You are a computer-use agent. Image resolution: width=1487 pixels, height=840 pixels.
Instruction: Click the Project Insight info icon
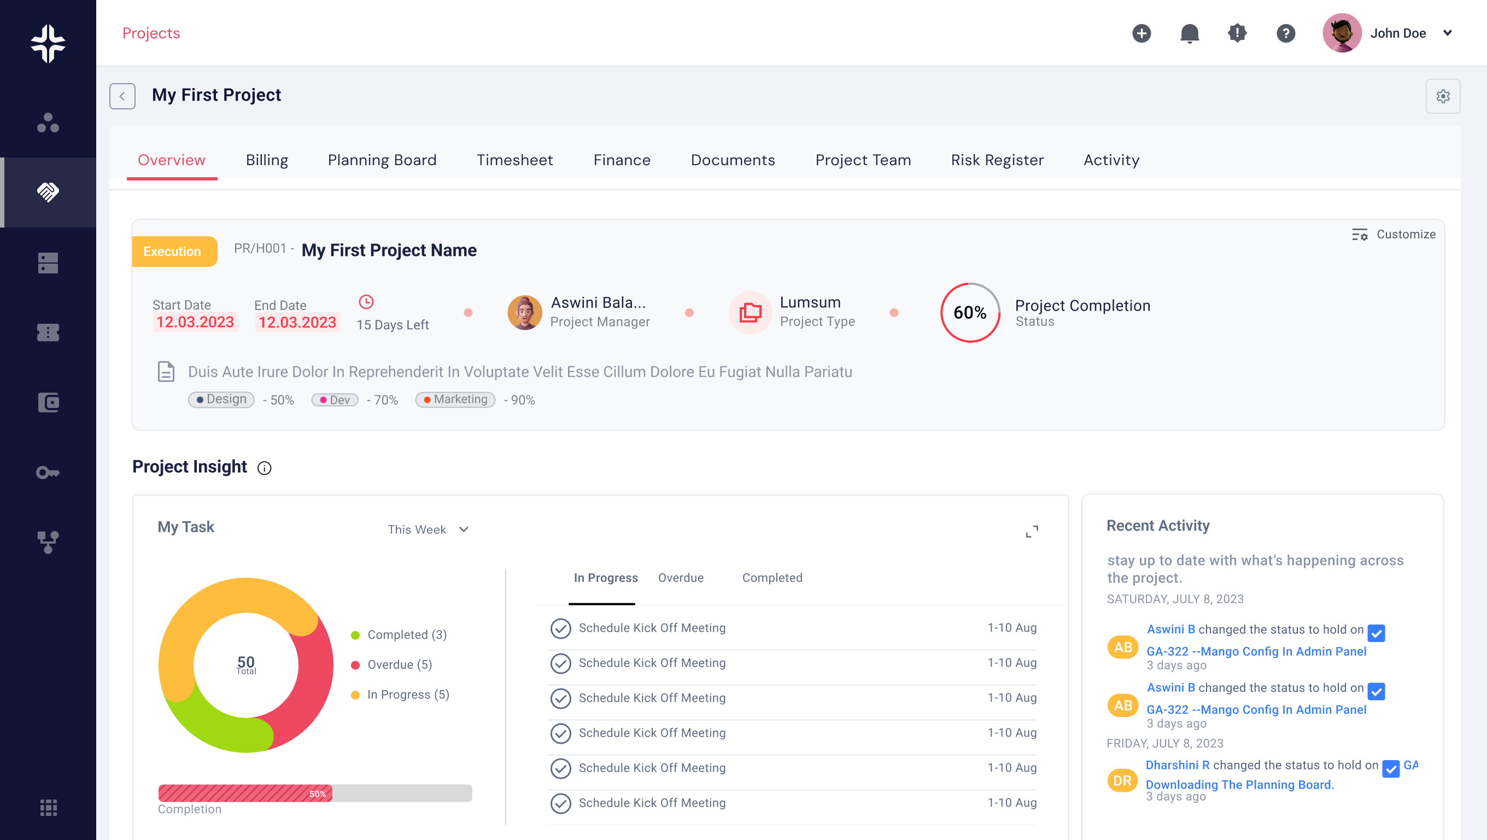tap(265, 468)
